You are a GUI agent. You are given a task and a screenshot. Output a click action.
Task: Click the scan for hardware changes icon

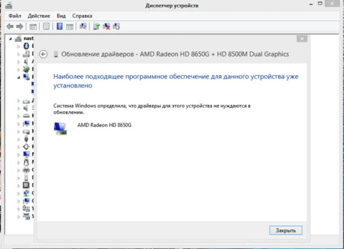click(83, 26)
